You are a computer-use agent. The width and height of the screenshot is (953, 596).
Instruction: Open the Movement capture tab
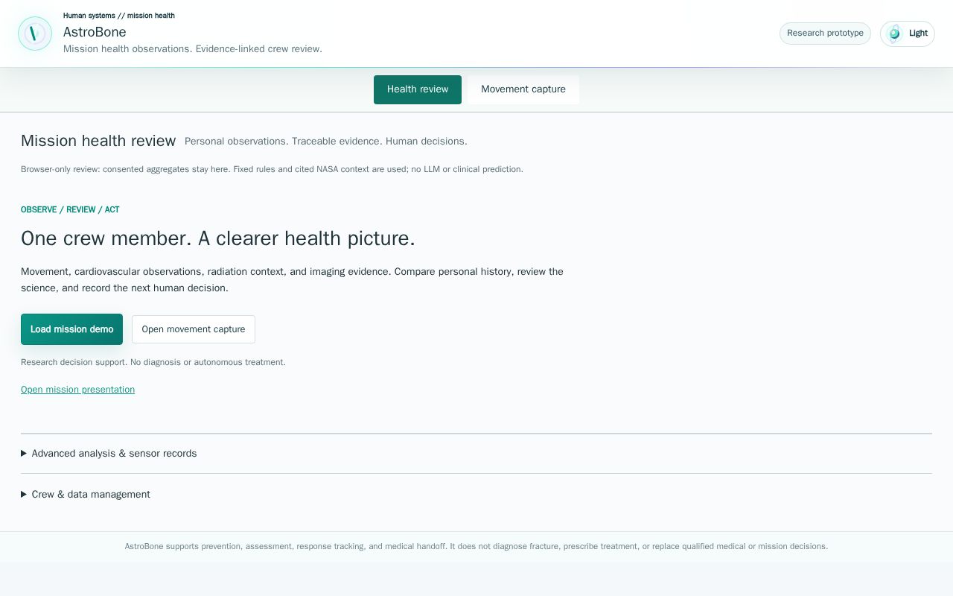(x=523, y=89)
